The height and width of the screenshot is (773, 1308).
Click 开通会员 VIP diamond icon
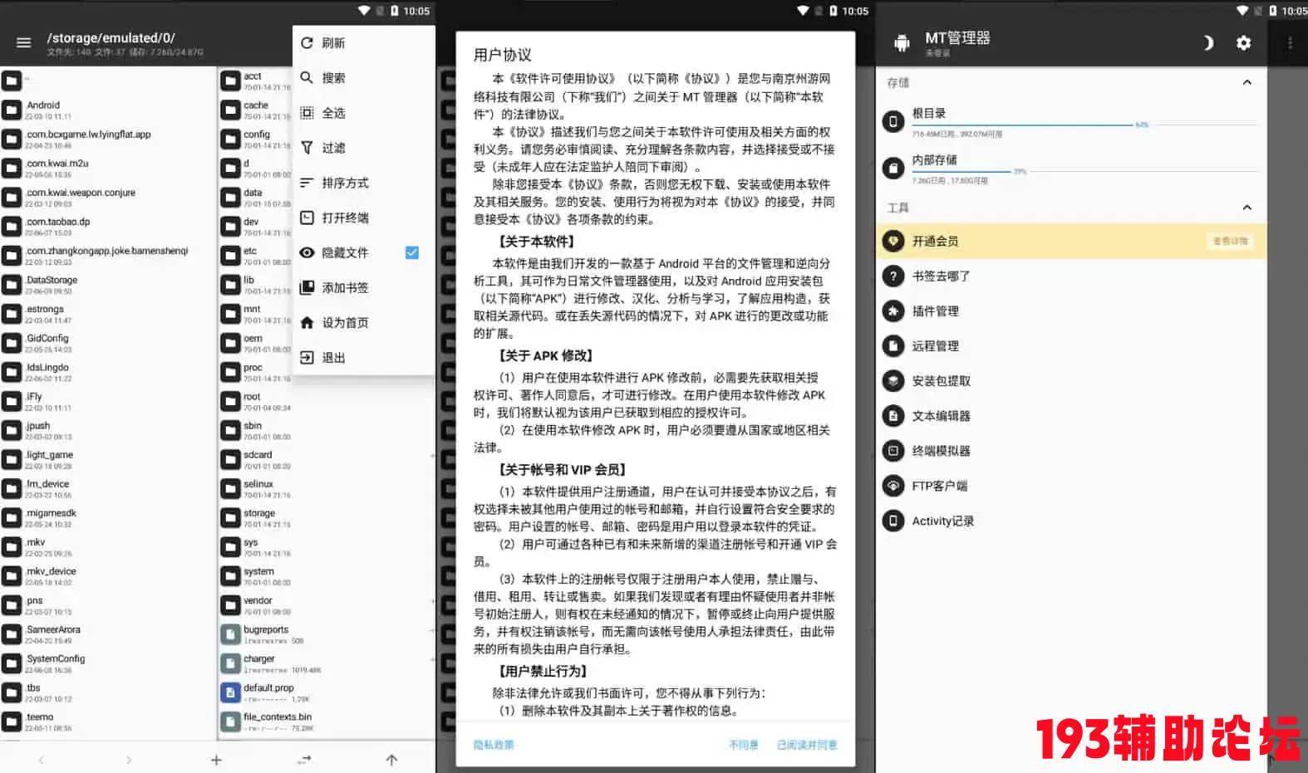click(893, 241)
